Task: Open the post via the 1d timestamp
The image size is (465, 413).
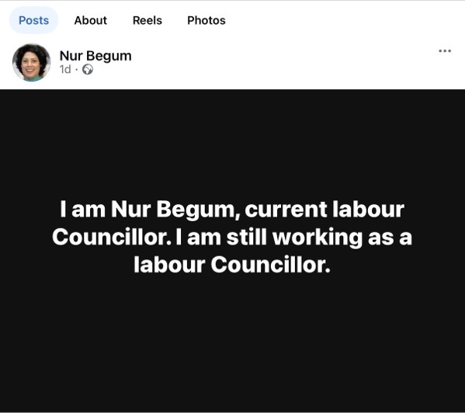Action: coord(65,69)
